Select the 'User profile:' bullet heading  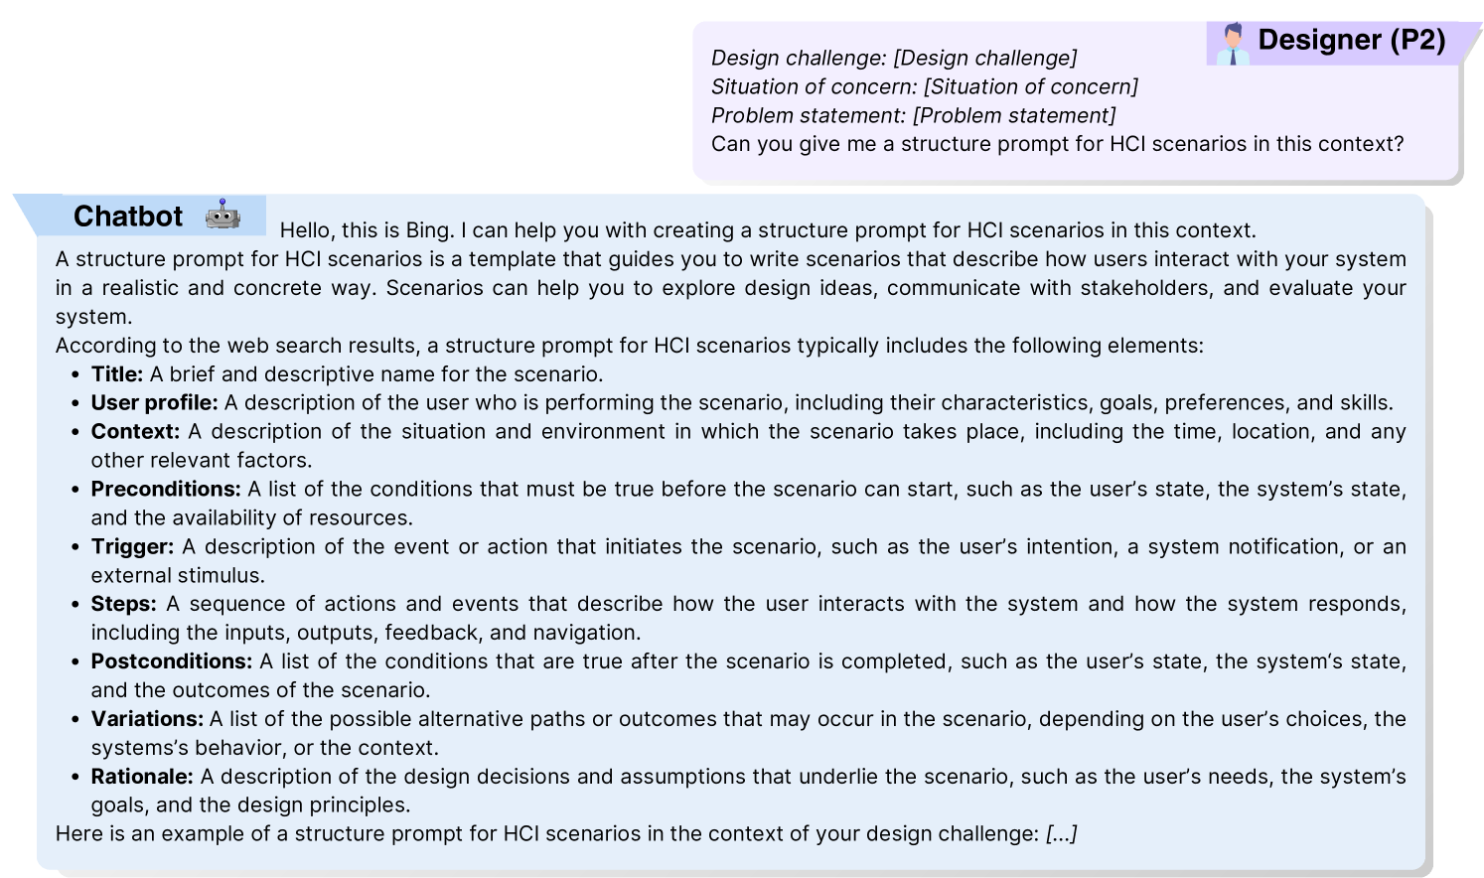tap(154, 403)
